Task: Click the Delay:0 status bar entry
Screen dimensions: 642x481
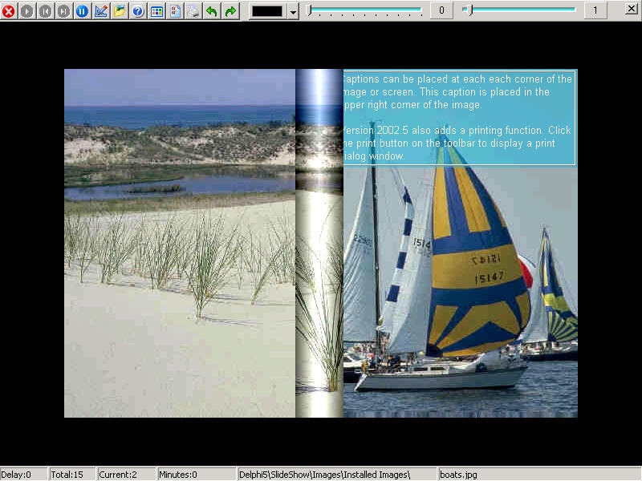Action: pos(23,475)
